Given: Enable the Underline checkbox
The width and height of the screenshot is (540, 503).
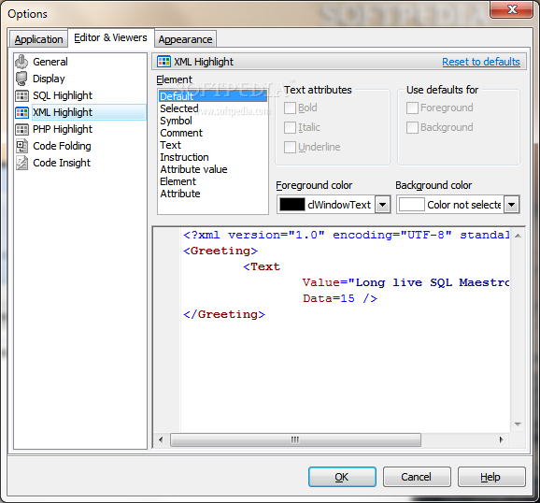Looking at the screenshot, I should click(290, 147).
